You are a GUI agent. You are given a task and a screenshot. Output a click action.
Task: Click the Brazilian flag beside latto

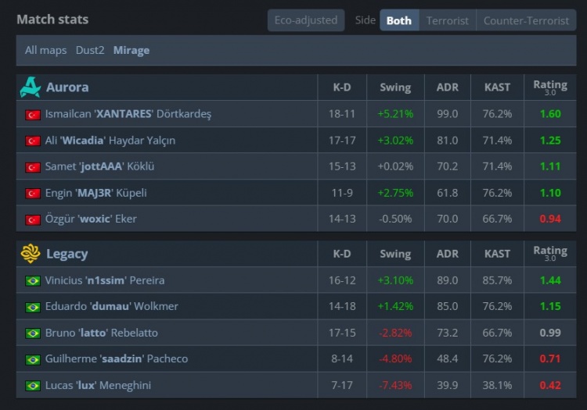point(33,333)
